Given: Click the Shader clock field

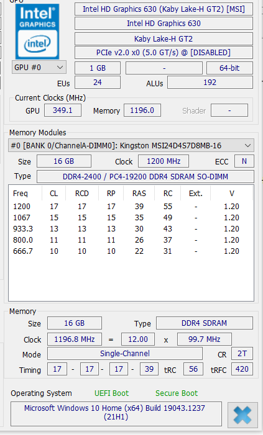Looking at the screenshot, I should click(x=229, y=110).
